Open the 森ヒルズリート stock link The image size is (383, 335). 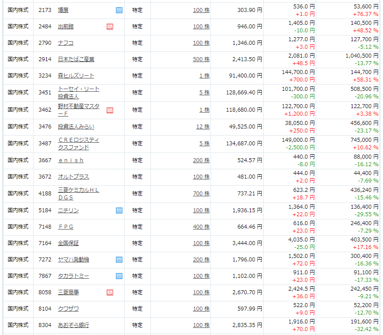76,76
